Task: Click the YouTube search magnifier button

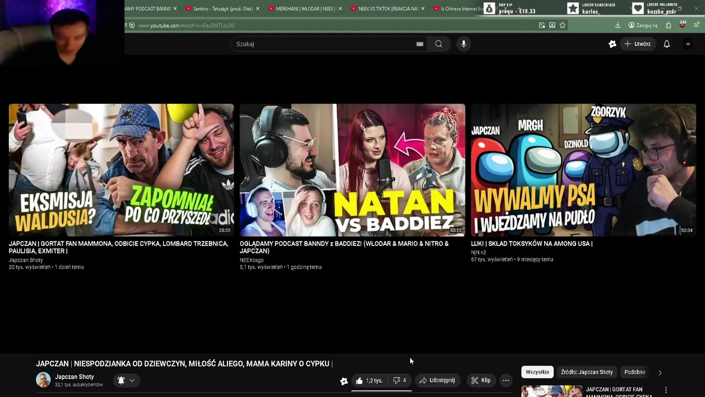Action: pyautogui.click(x=438, y=44)
